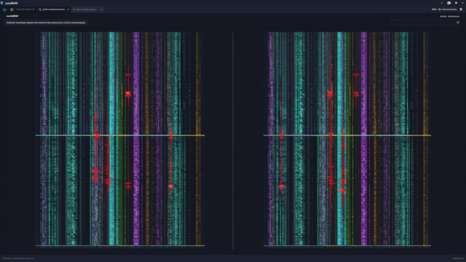This screenshot has width=466, height=262.
Task: Open the third tab's dropdown arrow
Action: 102,9
